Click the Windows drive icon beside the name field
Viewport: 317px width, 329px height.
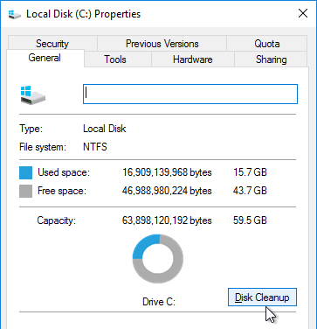click(33, 95)
